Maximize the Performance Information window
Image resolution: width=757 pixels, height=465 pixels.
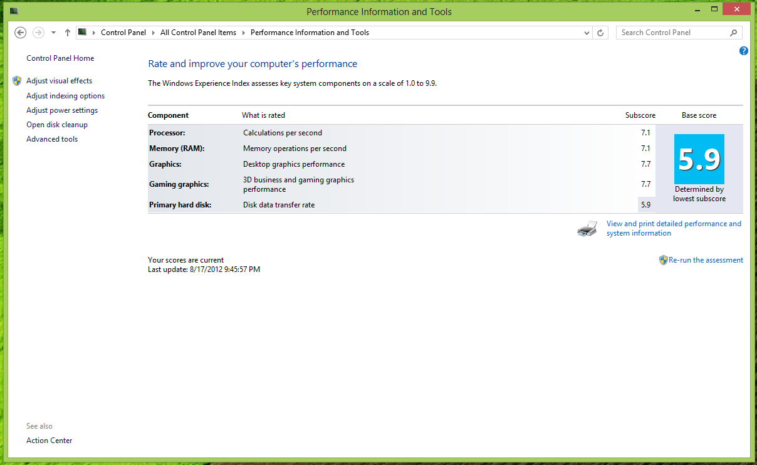point(714,10)
